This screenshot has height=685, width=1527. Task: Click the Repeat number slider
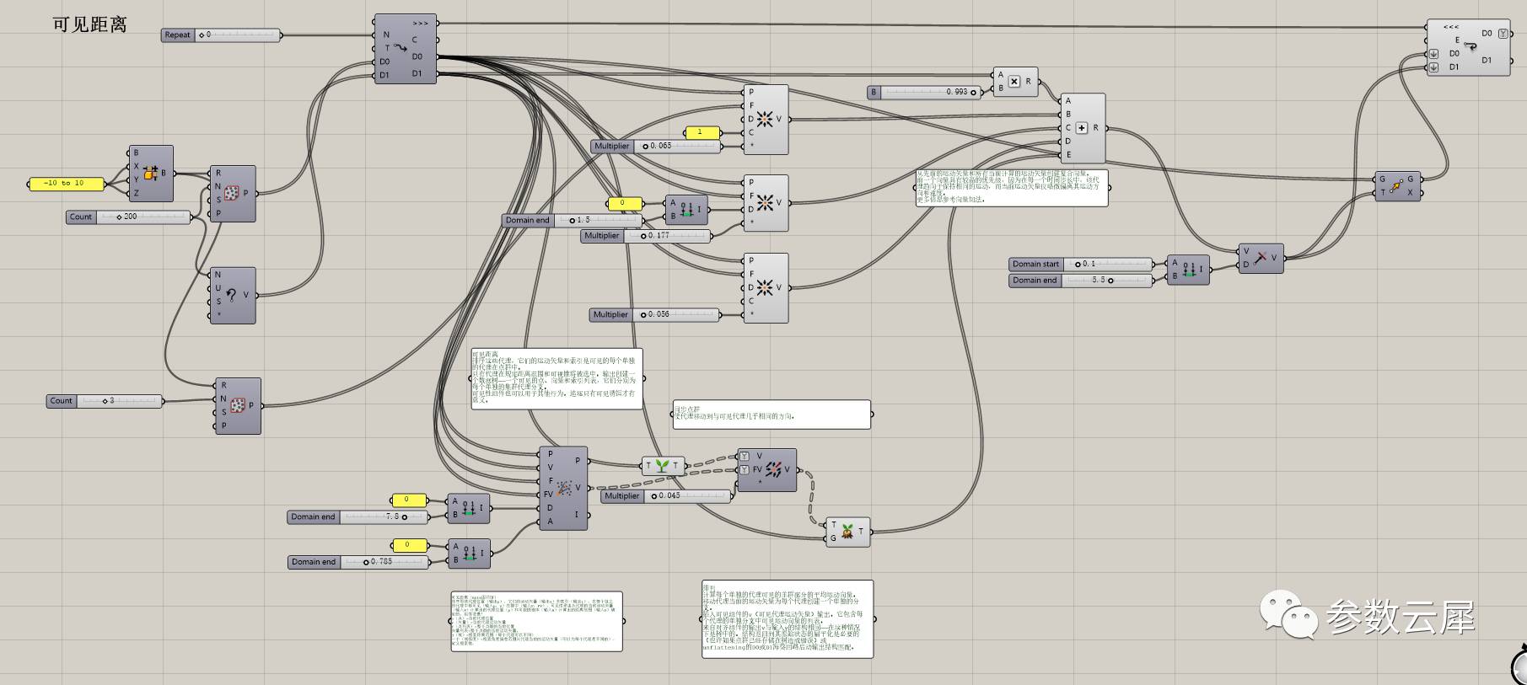tap(221, 35)
